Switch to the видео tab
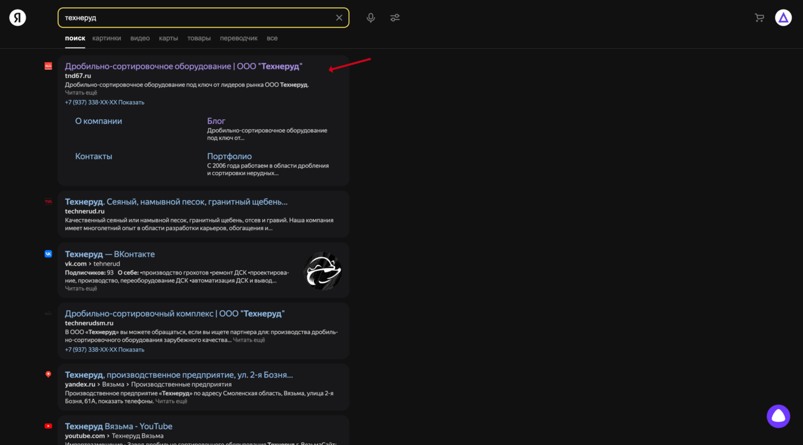The height and width of the screenshot is (445, 803). (x=140, y=38)
